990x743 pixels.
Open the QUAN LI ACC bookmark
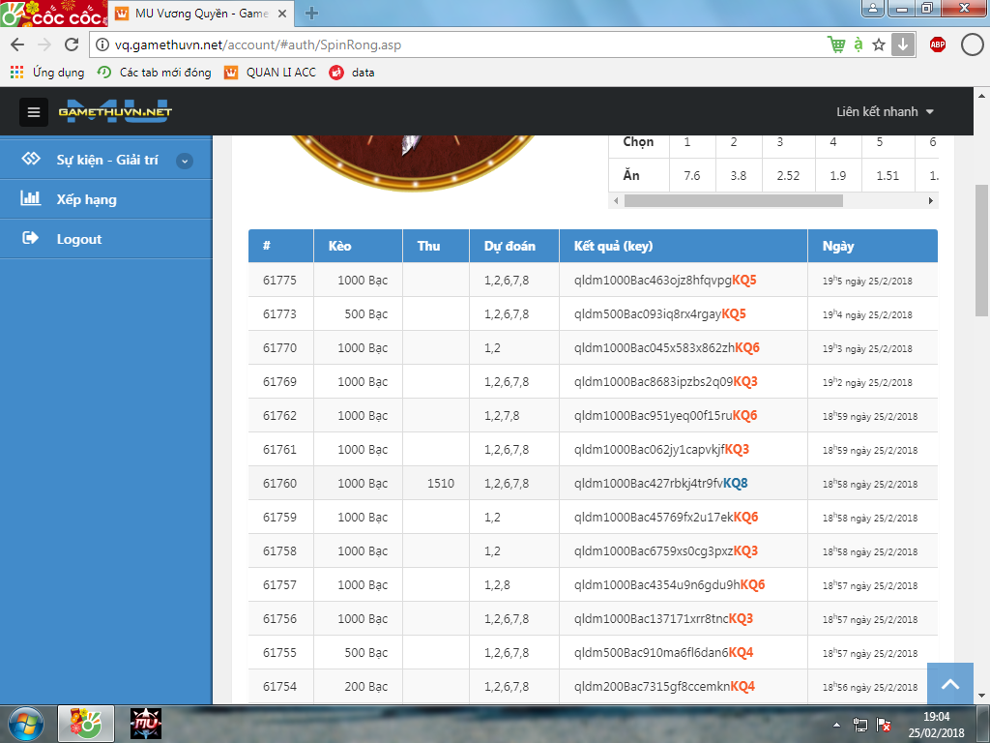point(280,73)
